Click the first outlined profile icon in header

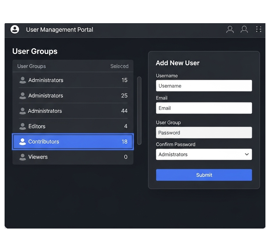click(x=230, y=29)
